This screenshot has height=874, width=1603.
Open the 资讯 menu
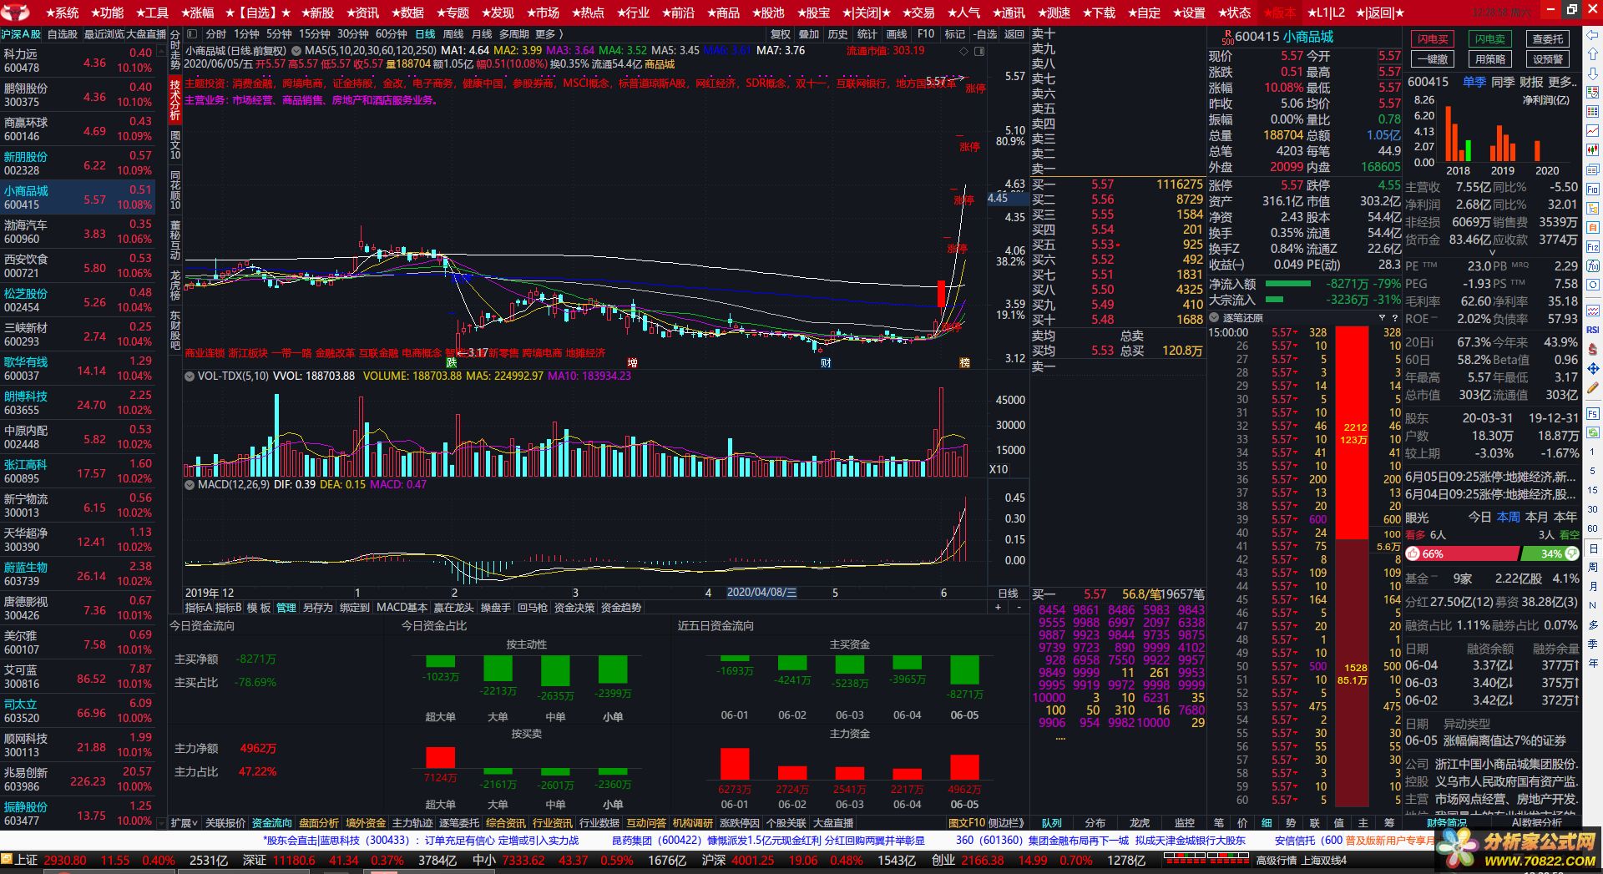tap(362, 13)
